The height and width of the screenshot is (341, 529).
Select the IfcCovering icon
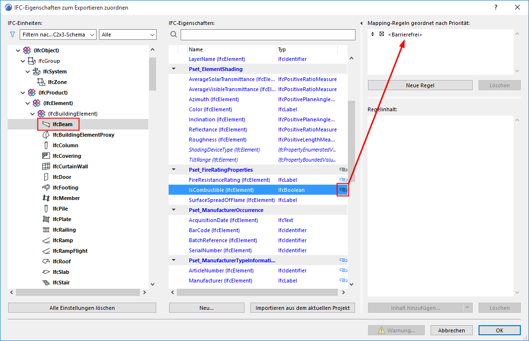[x=46, y=155]
